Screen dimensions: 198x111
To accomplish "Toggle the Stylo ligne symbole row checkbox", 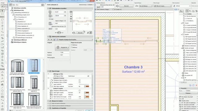I will coord(50,86).
